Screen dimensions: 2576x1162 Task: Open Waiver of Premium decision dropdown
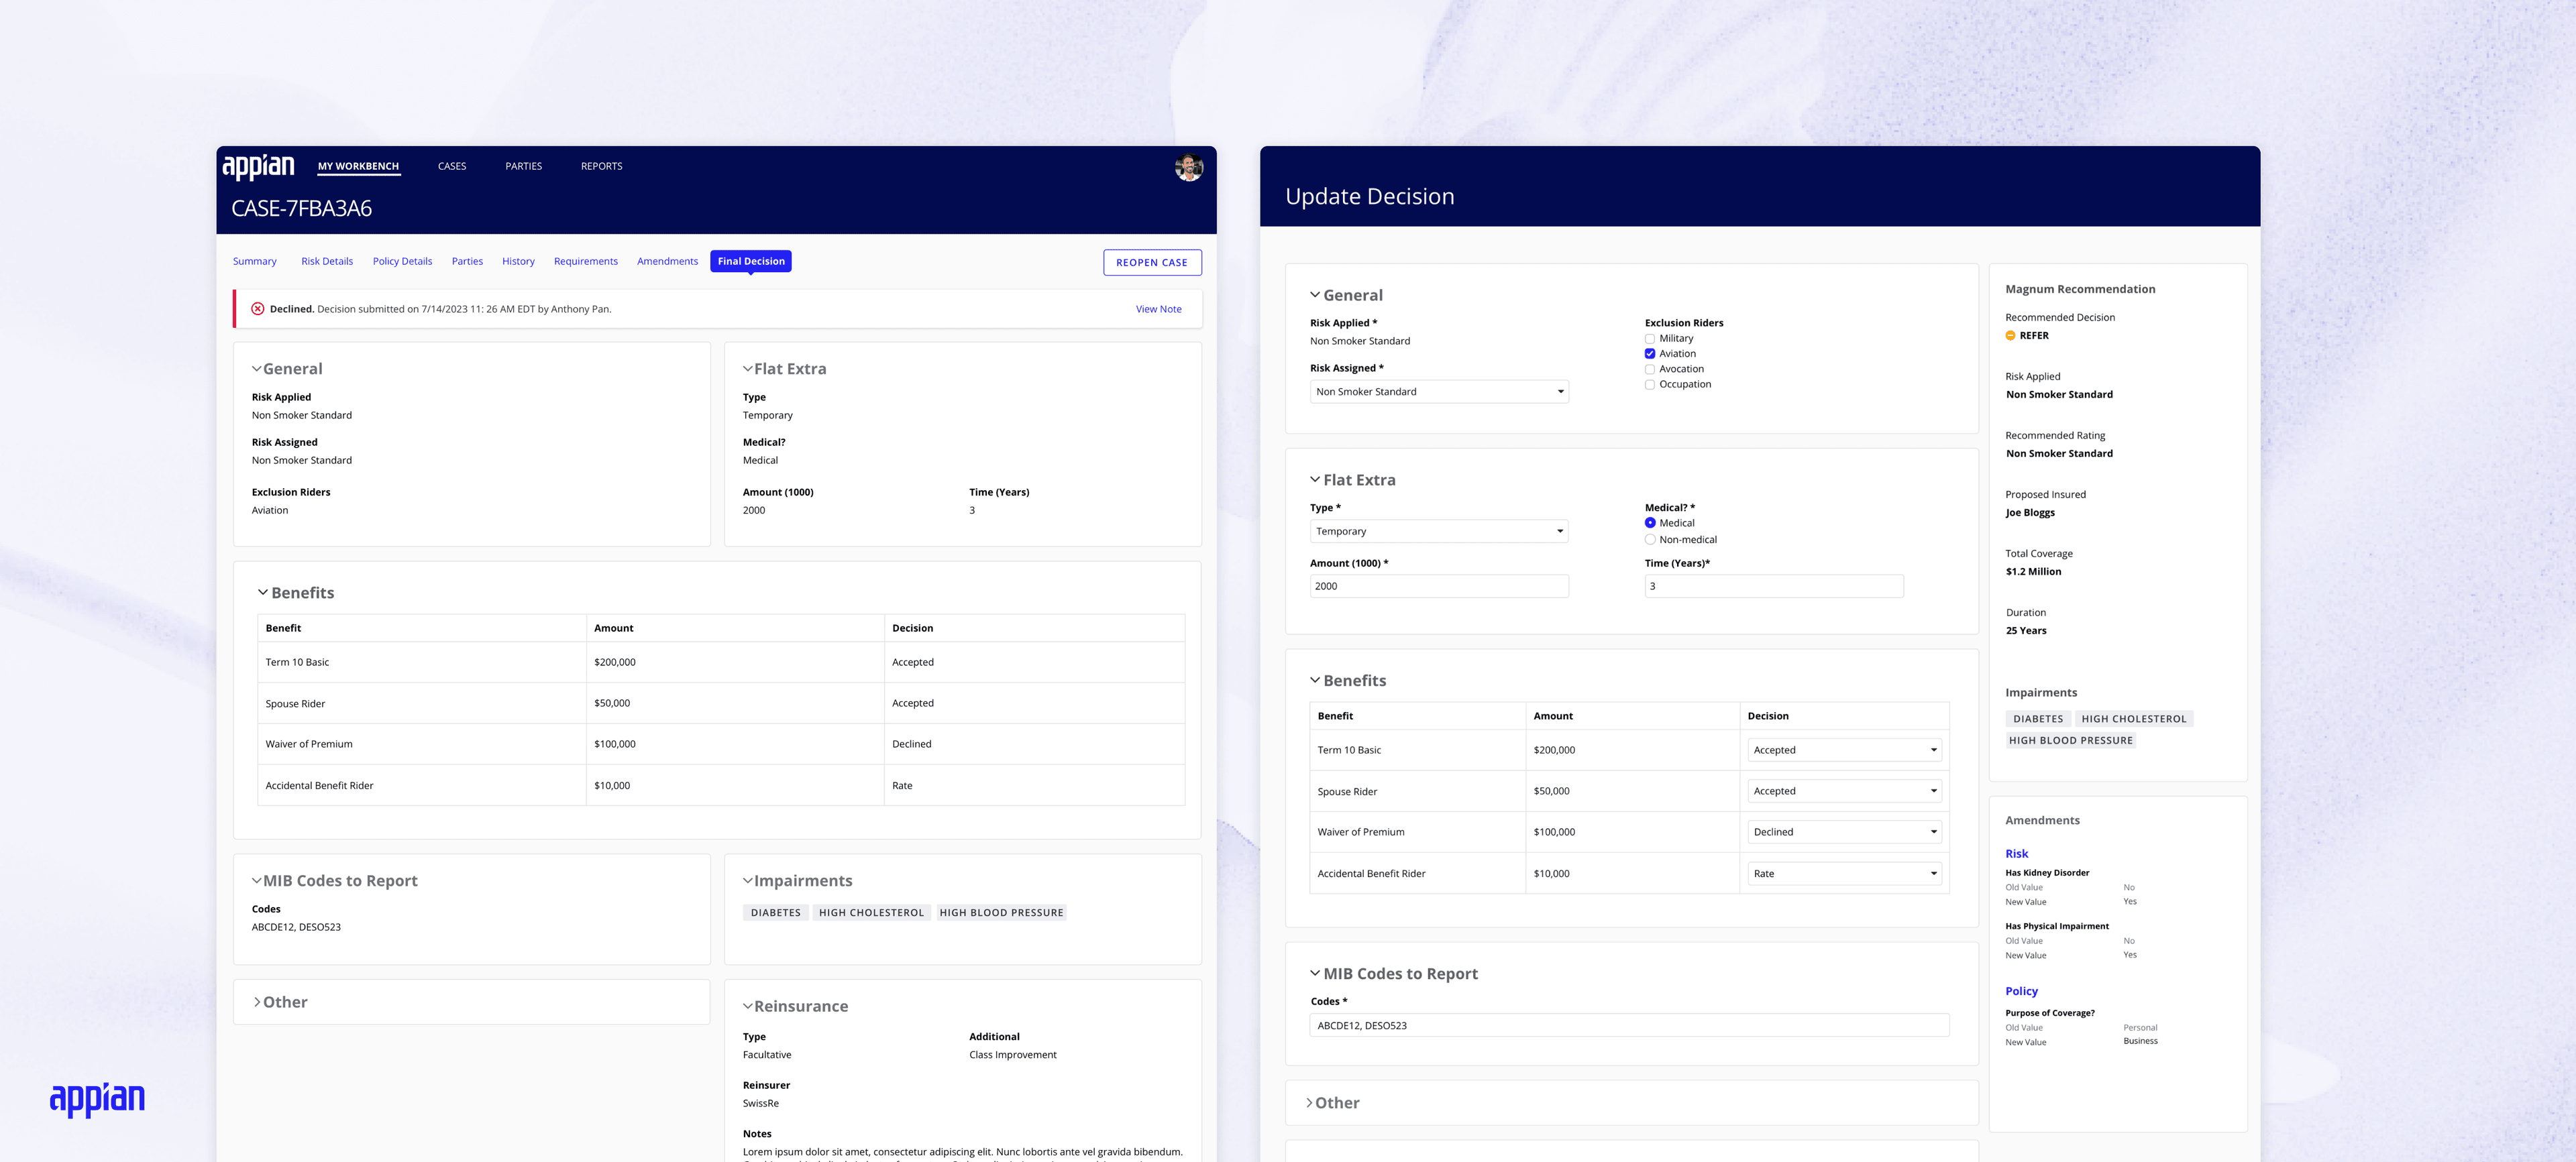click(x=1844, y=832)
